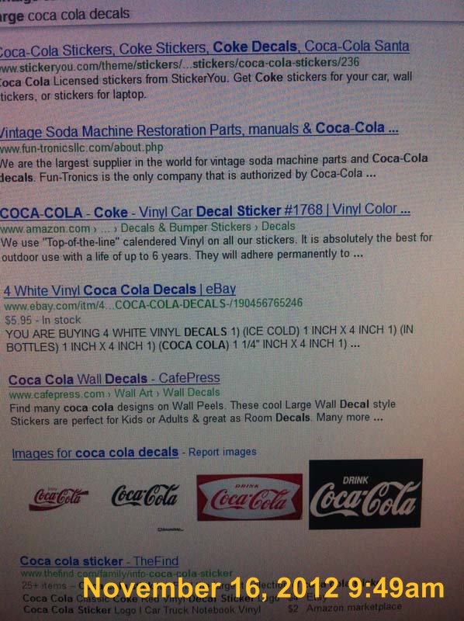Open red fishtail Drink Coca-Cola image

point(249,498)
